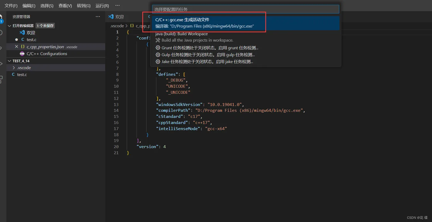The width and height of the screenshot is (432, 222).
Task: Select the Grunt 任务检测 entry
Action: pyautogui.click(x=246, y=48)
